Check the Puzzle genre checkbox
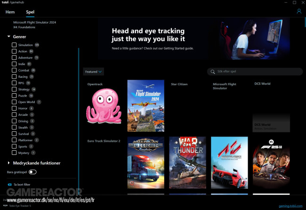The width and height of the screenshot is (306, 210). pyautogui.click(x=14, y=96)
